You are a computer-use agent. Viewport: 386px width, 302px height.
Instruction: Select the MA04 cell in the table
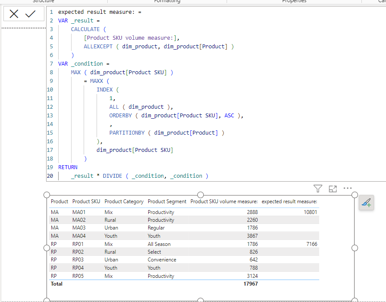click(79, 236)
